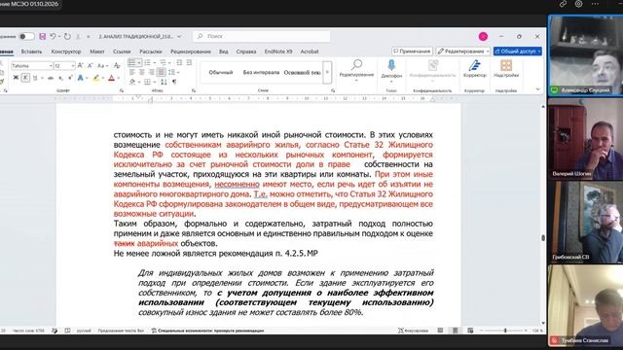Apply text effects (blue A)

(81, 78)
